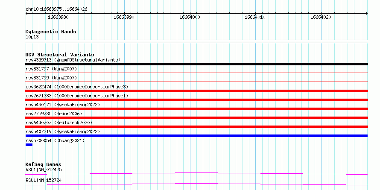Click red bar under esv2671383
380x190 pixels.
pyautogui.click(x=196, y=100)
